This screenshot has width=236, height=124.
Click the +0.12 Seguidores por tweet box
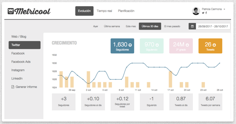[x=122, y=102]
